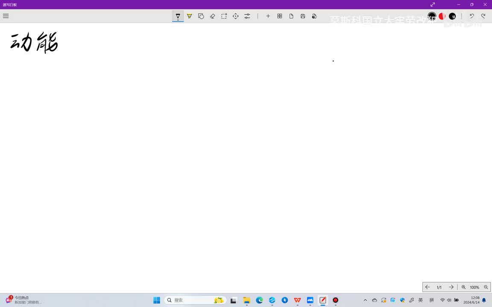Select the dashed-square selection tool
492x307 pixels.
[224, 16]
